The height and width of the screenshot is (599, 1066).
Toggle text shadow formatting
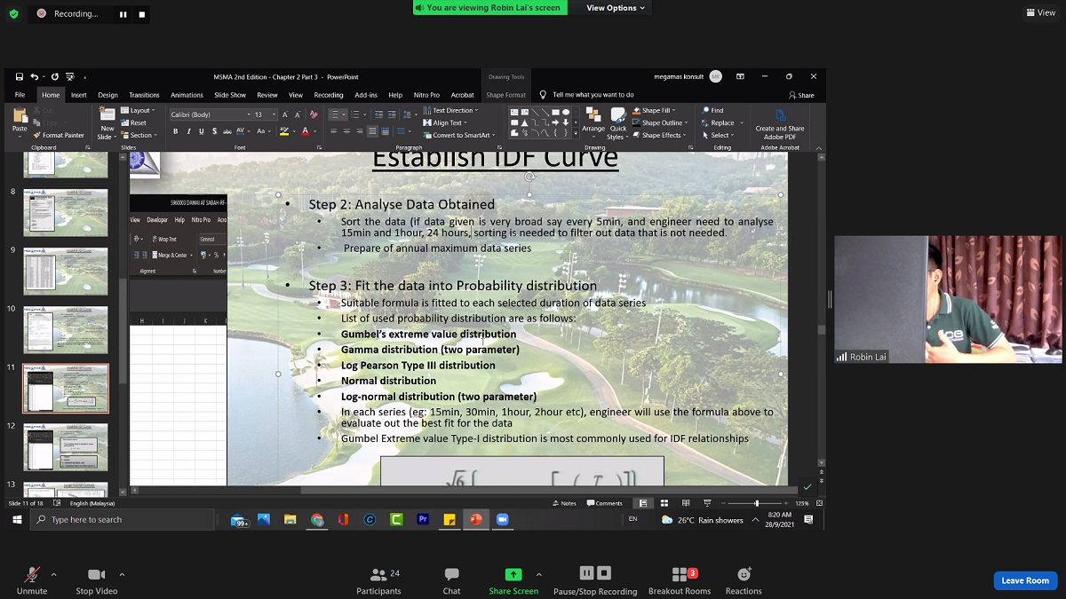(x=215, y=131)
